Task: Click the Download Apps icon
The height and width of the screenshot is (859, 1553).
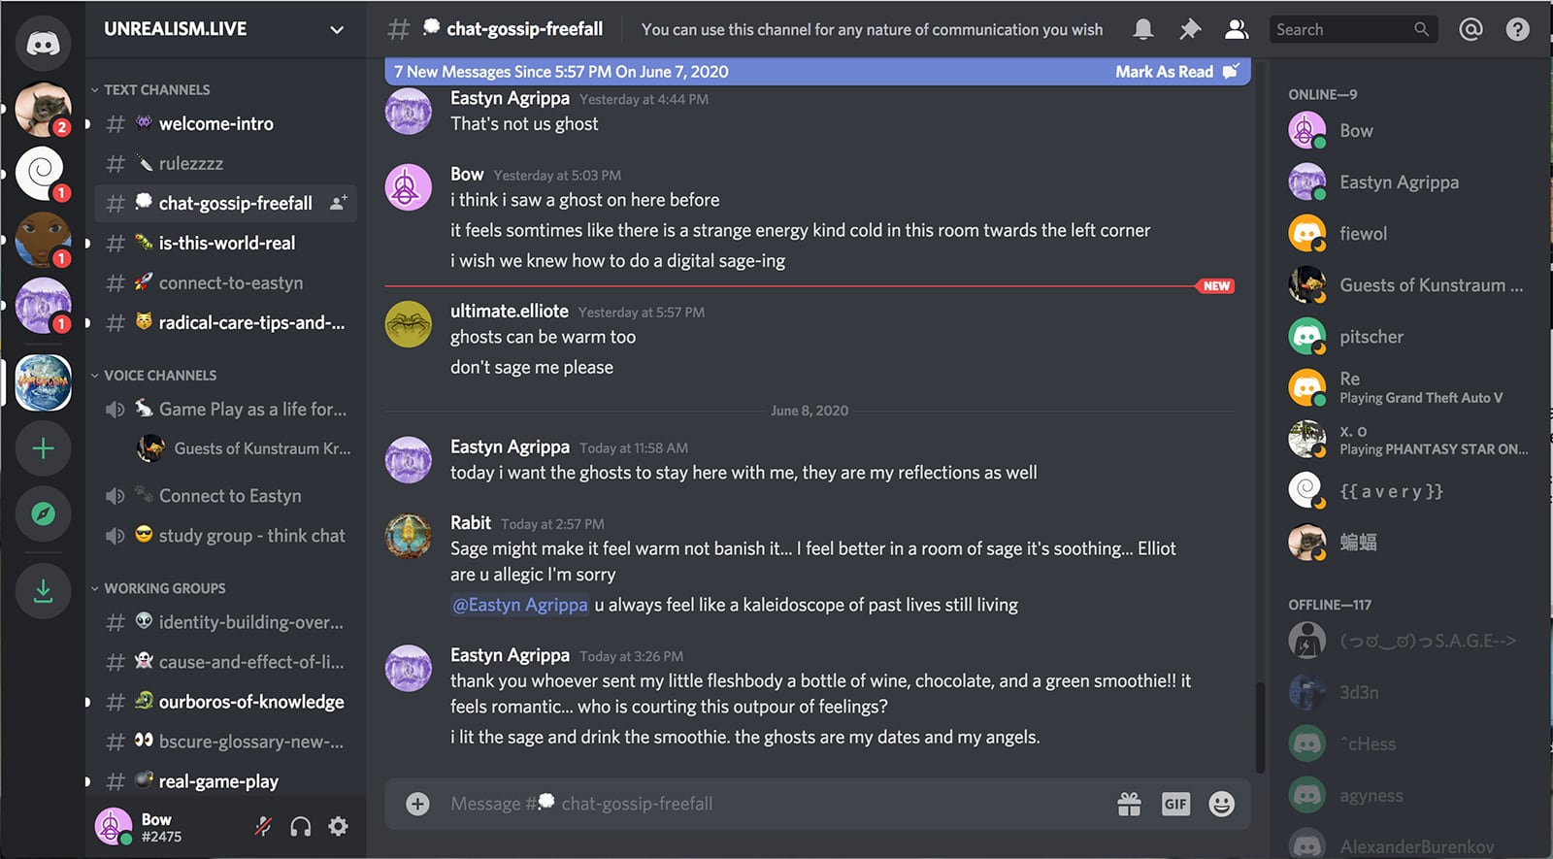Action: (x=43, y=590)
